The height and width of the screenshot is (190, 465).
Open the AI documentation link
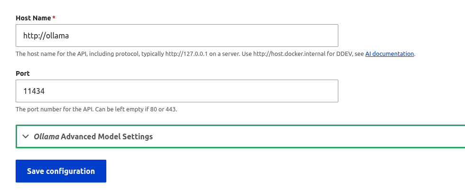click(x=390, y=54)
